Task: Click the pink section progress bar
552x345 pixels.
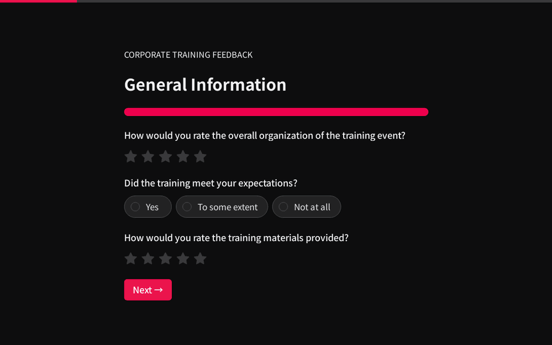Action: [x=276, y=112]
